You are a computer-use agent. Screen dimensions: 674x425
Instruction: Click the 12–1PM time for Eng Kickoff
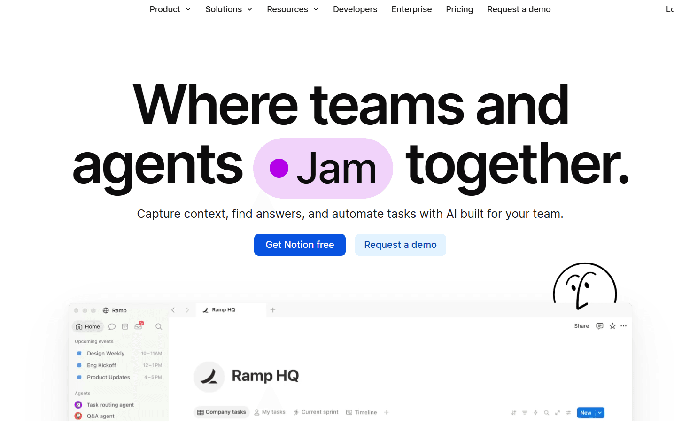click(153, 365)
